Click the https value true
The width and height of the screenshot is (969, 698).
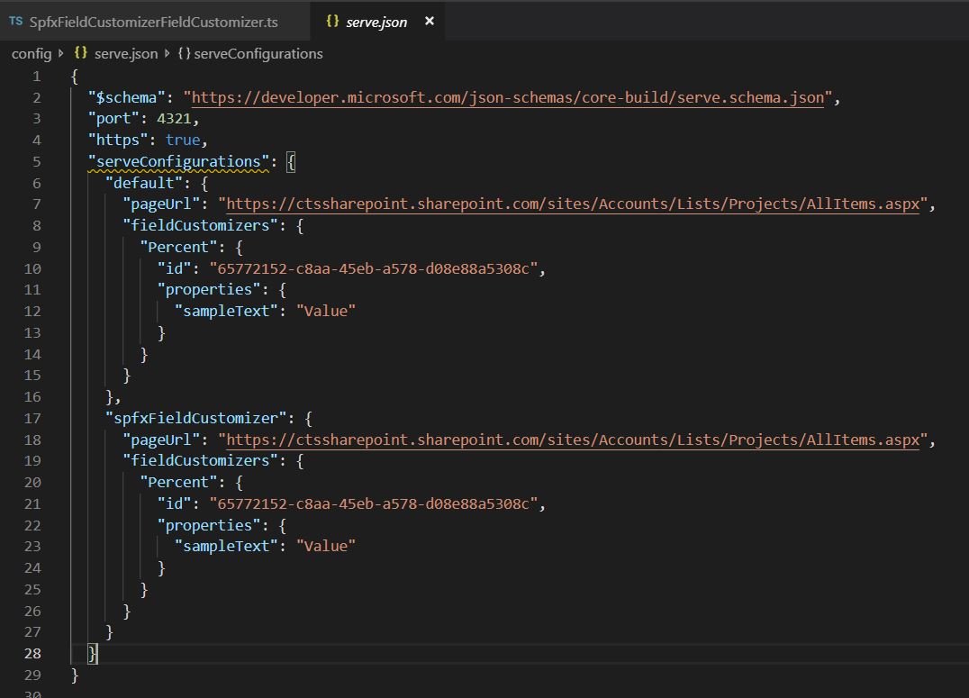tap(183, 141)
